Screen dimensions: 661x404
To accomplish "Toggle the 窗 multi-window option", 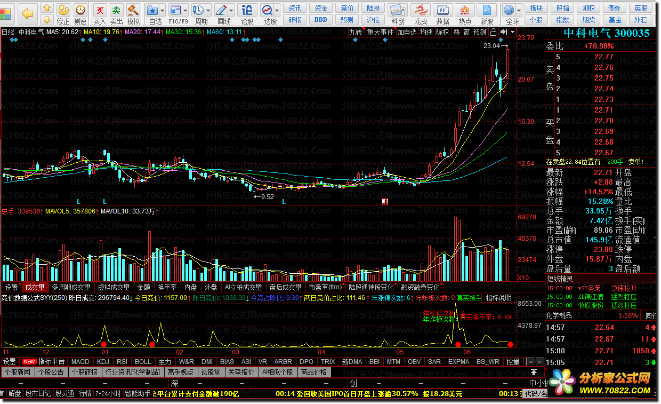I will pyautogui.click(x=466, y=32).
